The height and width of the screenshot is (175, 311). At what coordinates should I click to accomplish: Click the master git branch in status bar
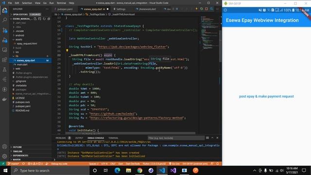coord(14,164)
